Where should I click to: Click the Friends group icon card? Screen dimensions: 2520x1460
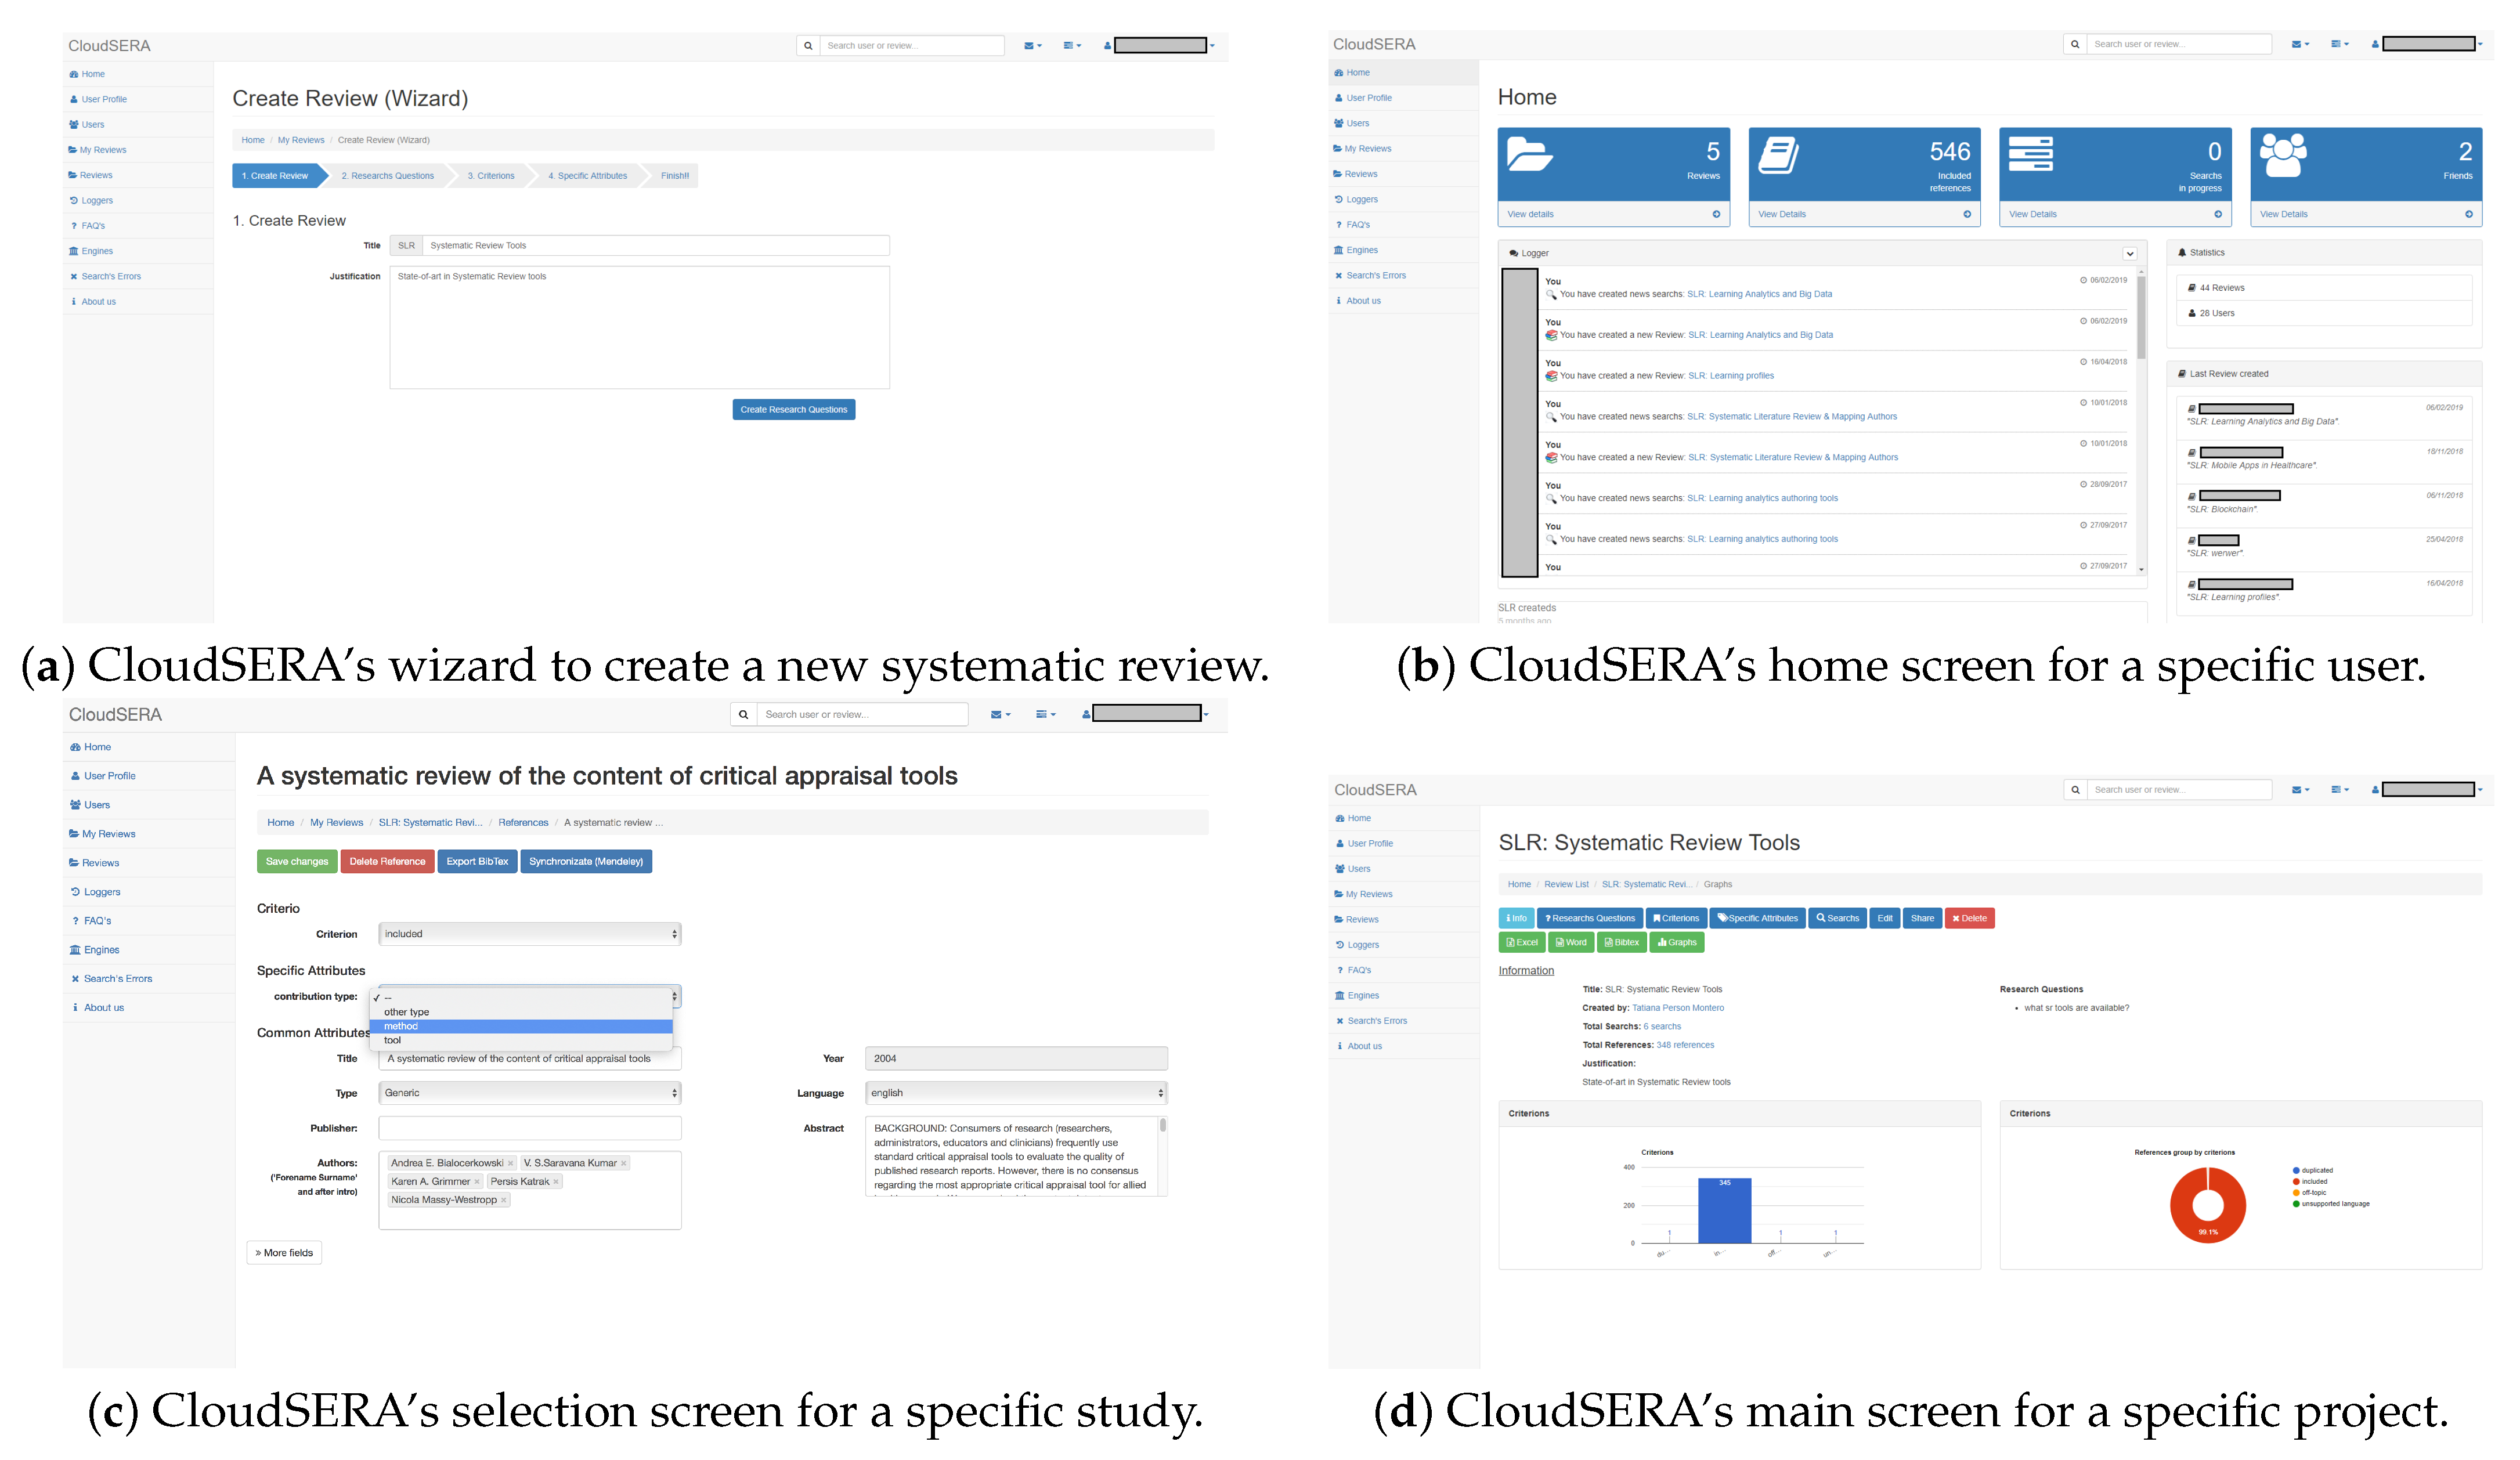2283,155
